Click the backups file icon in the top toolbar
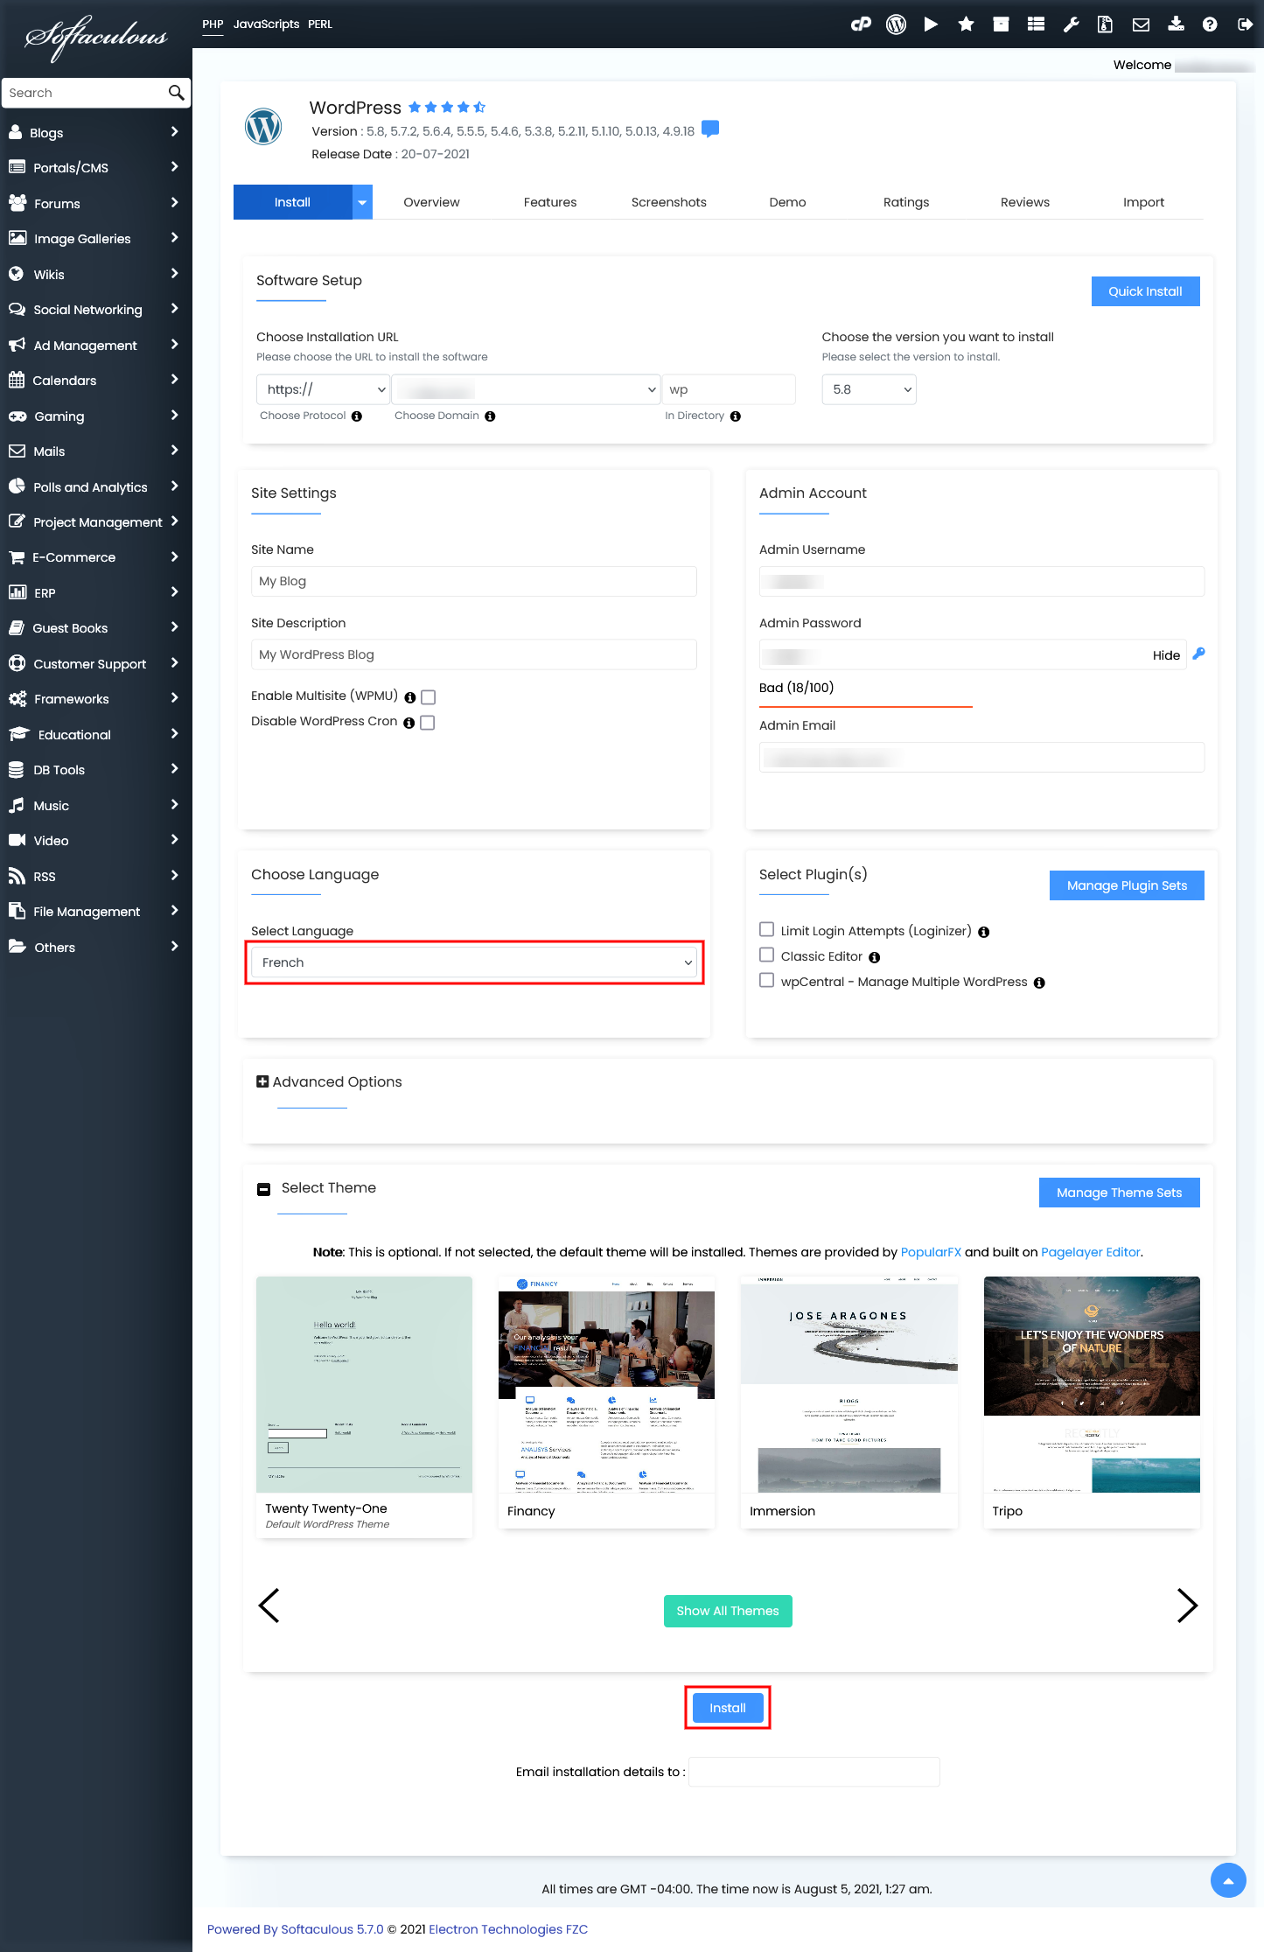Screen dimensions: 1264x1952 (1106, 24)
